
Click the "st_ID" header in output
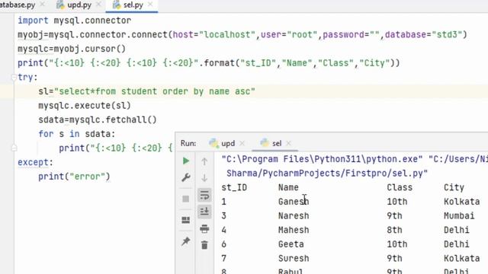234,188
